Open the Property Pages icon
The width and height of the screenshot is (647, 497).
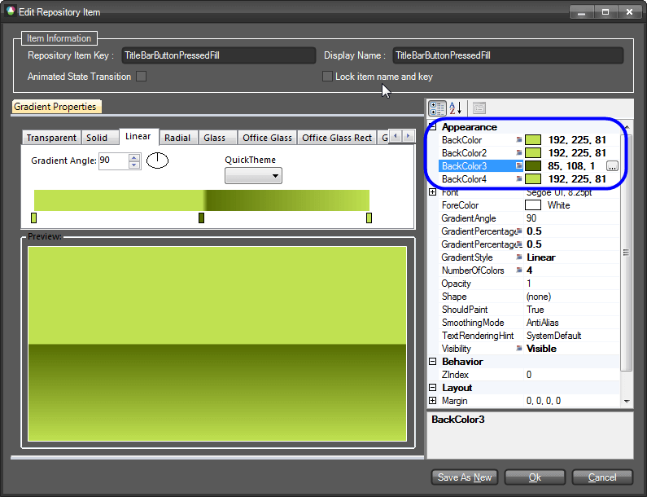click(479, 108)
